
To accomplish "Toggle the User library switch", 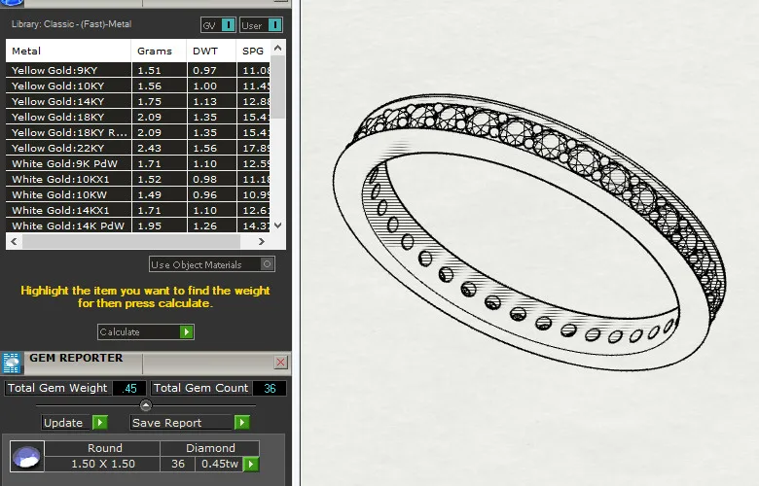I will 274,25.
